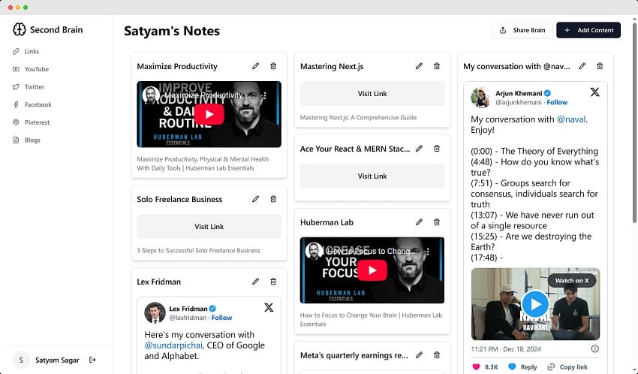Click the Share Brain button
Viewport: 638px width, 374px height.
tap(522, 30)
